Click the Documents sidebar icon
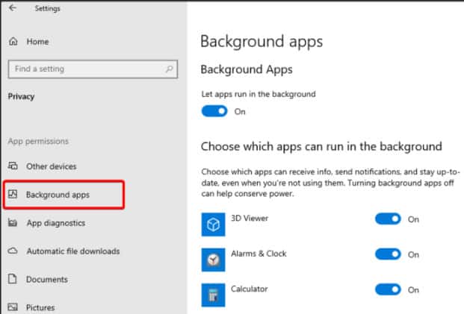 tap(13, 280)
